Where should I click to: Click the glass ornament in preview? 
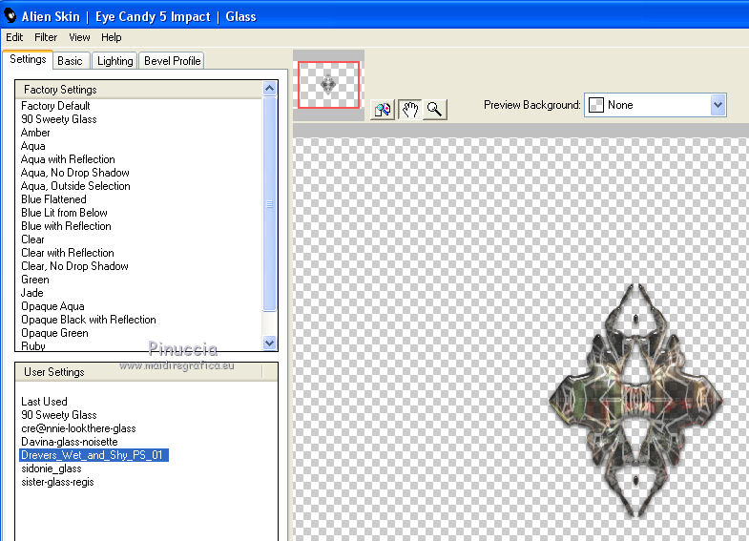[636, 400]
